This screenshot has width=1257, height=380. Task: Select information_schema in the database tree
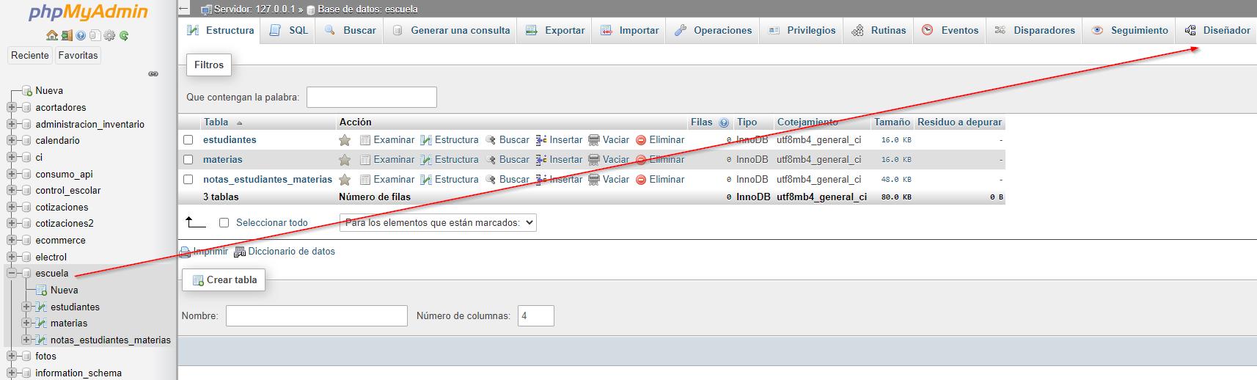point(78,373)
